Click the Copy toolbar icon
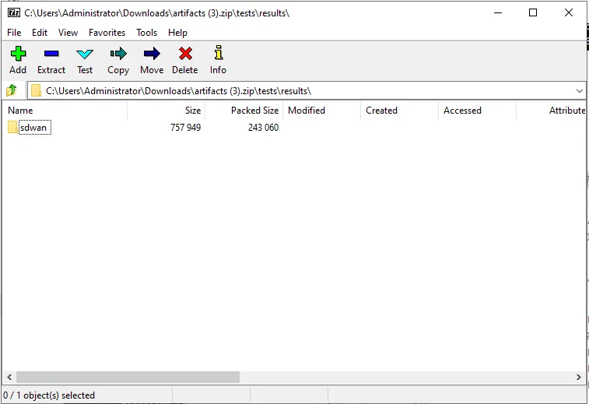Image resolution: width=589 pixels, height=404 pixels. point(118,54)
